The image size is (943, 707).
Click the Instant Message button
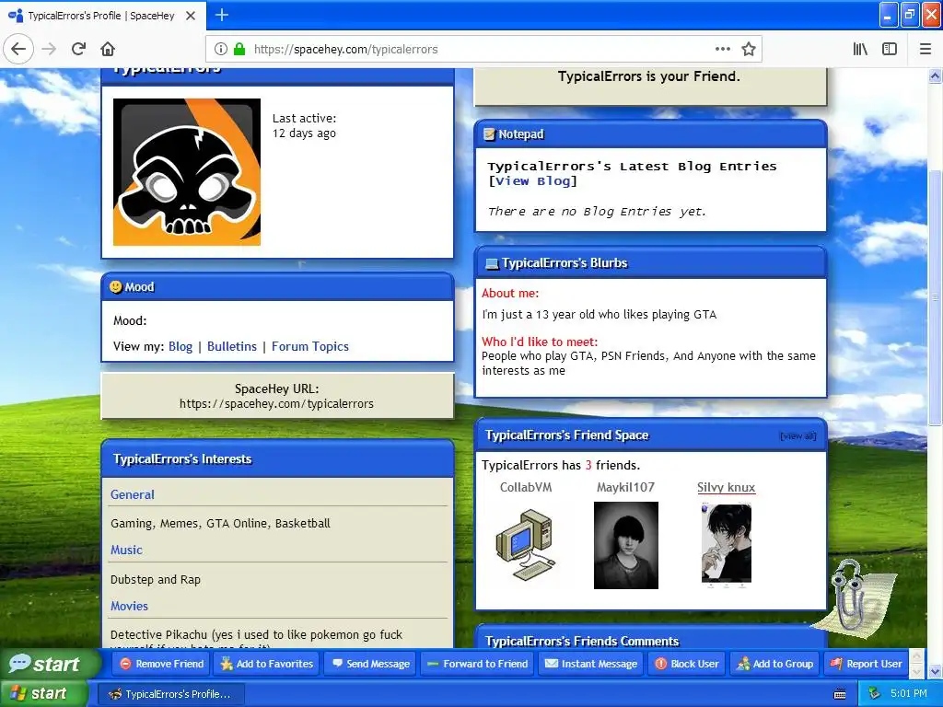590,664
